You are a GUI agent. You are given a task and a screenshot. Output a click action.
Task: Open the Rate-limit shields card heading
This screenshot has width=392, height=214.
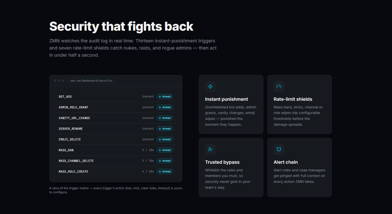[293, 99]
